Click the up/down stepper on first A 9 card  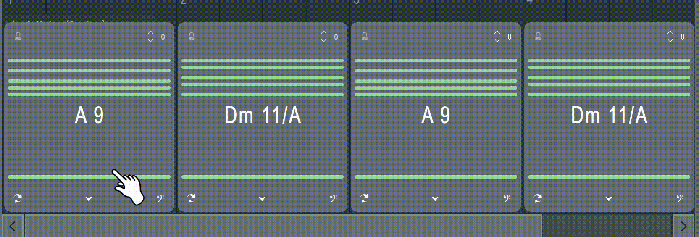pyautogui.click(x=150, y=36)
